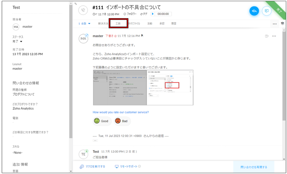Click the phone channel icon beside #111
Screen dimensions: 287x174
(x=83, y=10)
